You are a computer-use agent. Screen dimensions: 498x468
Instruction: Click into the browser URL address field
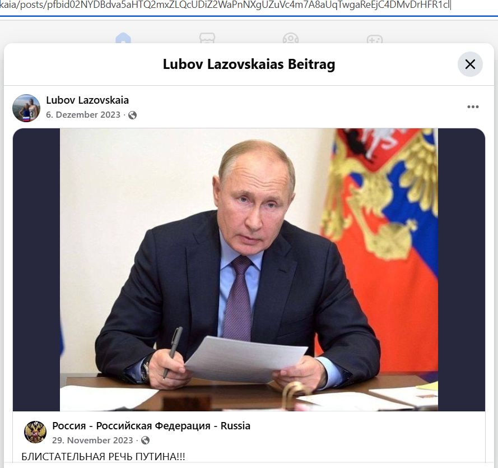[249, 6]
